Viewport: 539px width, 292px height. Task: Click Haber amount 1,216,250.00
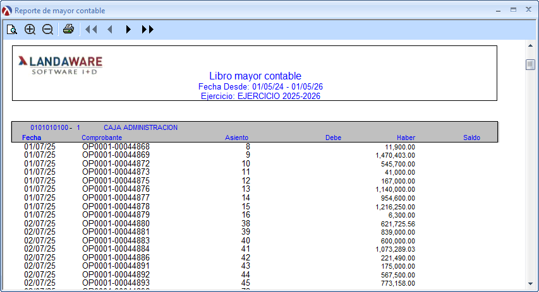[396, 207]
